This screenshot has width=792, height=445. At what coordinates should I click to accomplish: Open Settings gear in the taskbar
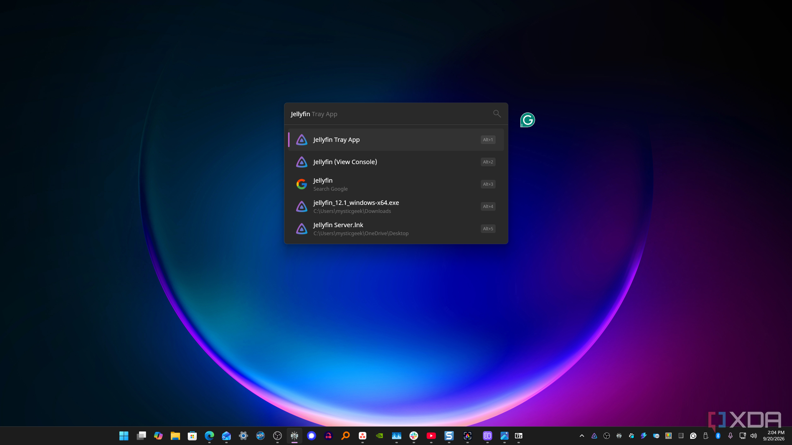point(243,436)
